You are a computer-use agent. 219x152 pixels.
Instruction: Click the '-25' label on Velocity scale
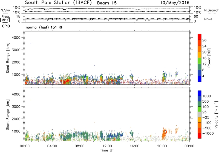pos(206,117)
